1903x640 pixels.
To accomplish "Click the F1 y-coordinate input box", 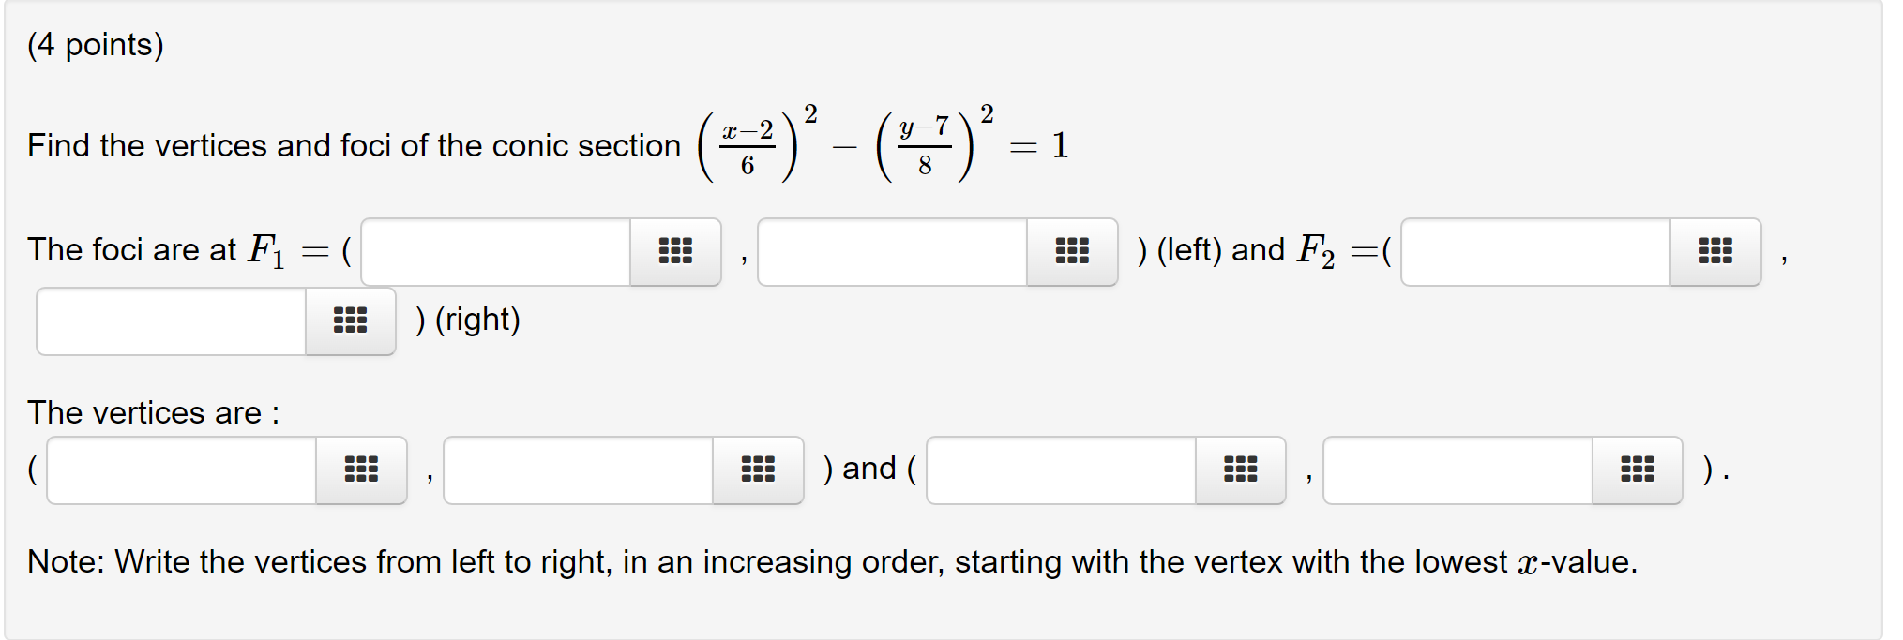I will point(891,251).
